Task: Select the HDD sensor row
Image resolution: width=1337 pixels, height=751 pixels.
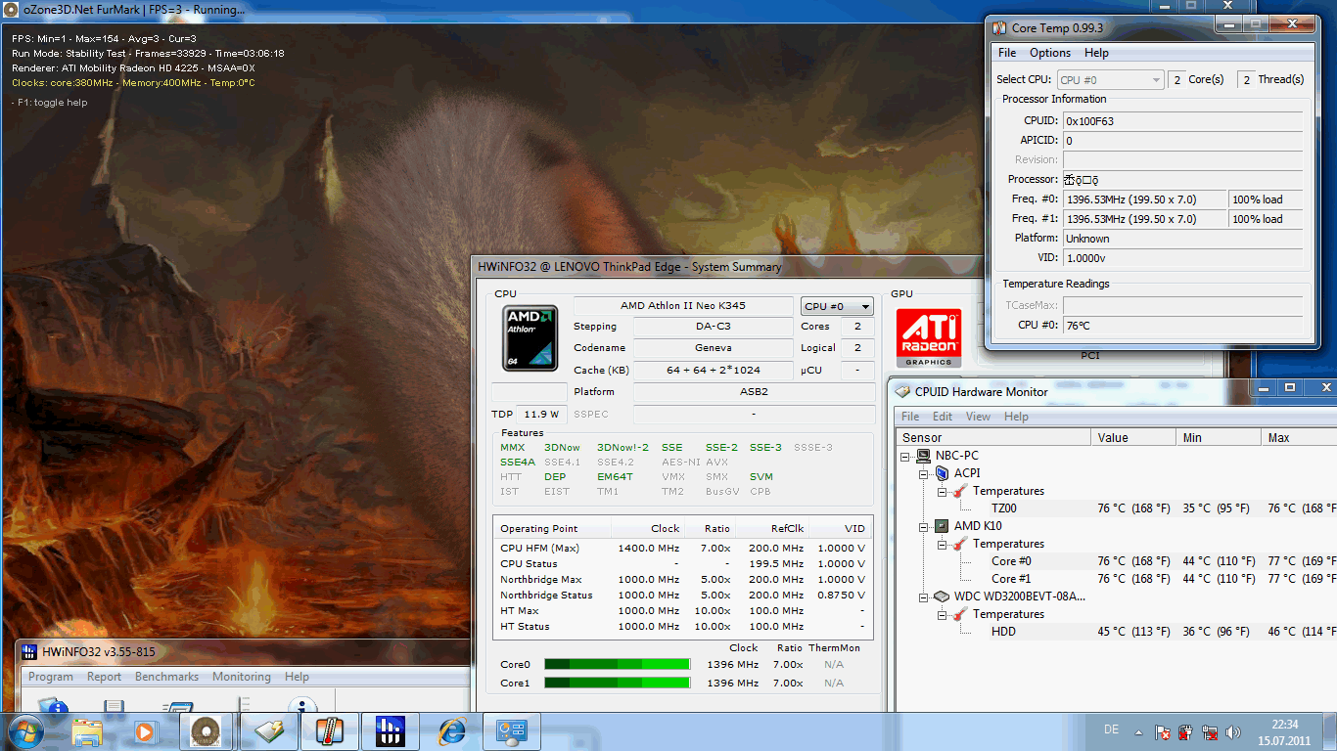Action: (x=1117, y=632)
